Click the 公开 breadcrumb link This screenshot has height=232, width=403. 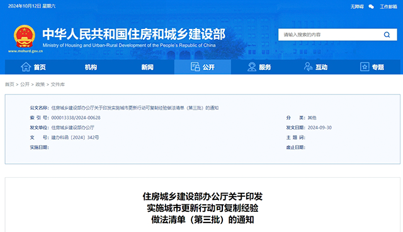[x=25, y=84]
